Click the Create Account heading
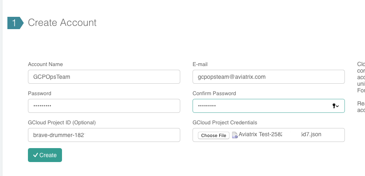 [x=62, y=23]
